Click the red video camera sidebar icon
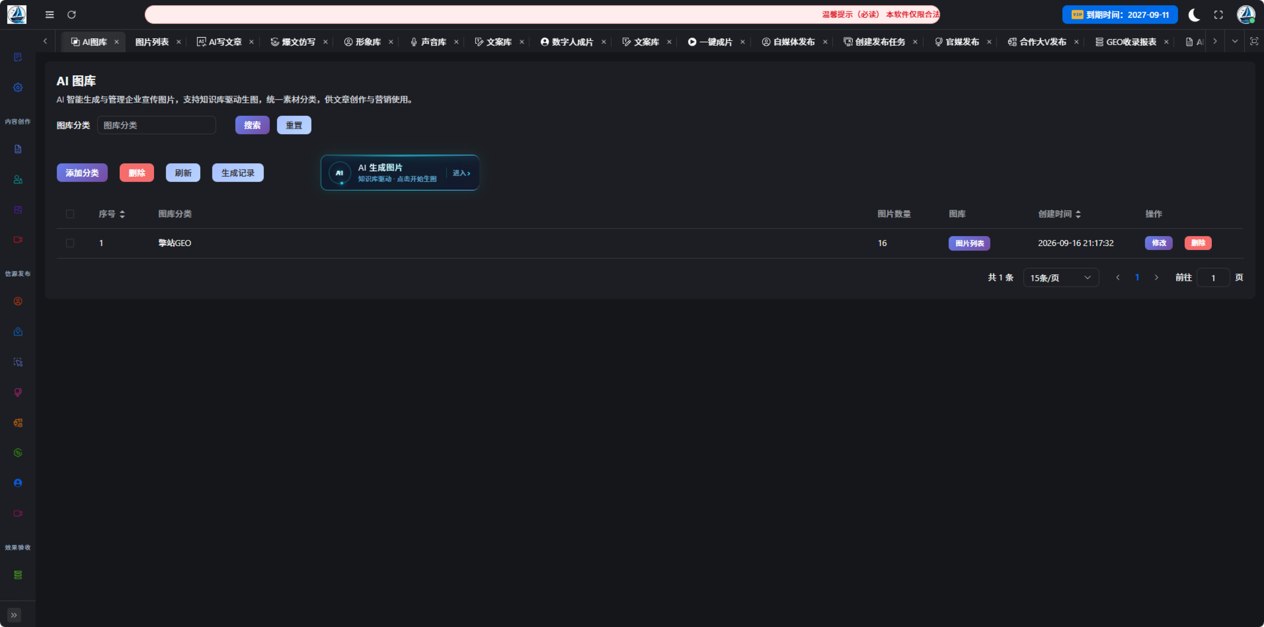Screen dimensions: 1264x627 [x=18, y=239]
